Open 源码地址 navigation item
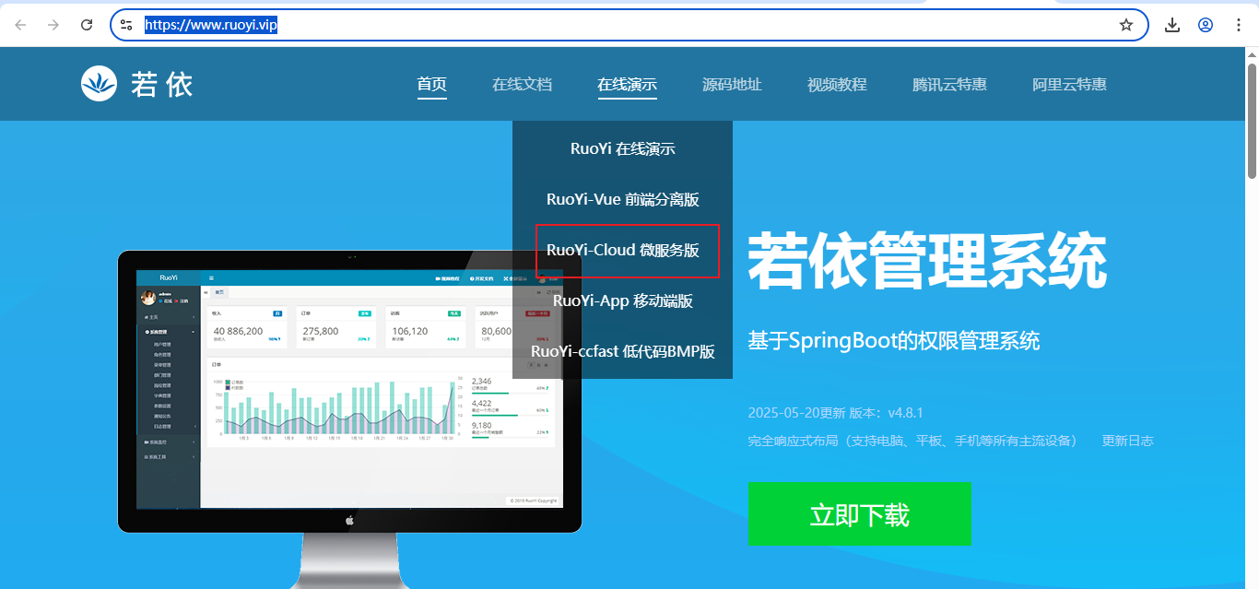1259x589 pixels. click(732, 84)
